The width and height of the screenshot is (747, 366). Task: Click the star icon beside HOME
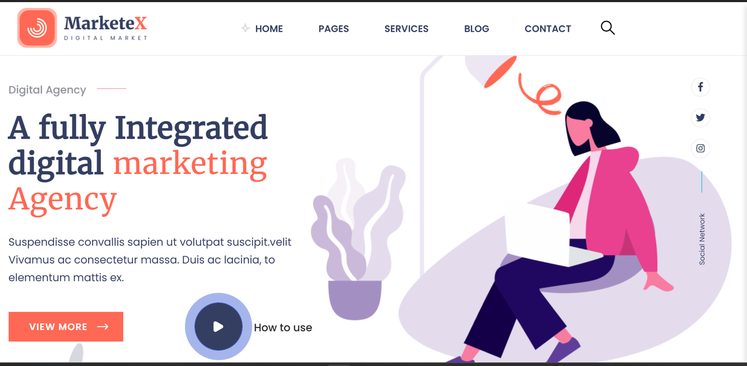(246, 28)
